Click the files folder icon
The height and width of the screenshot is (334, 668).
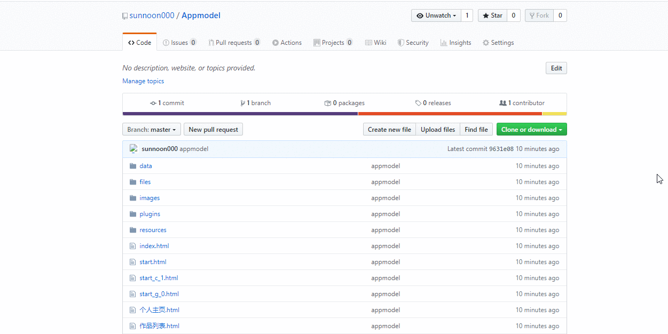[x=133, y=182]
